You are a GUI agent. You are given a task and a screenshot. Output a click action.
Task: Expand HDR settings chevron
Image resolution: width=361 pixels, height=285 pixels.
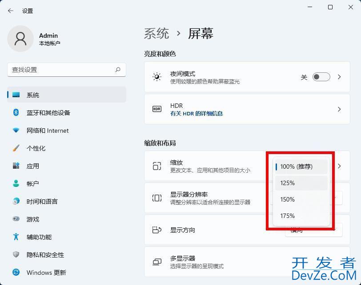(x=339, y=109)
